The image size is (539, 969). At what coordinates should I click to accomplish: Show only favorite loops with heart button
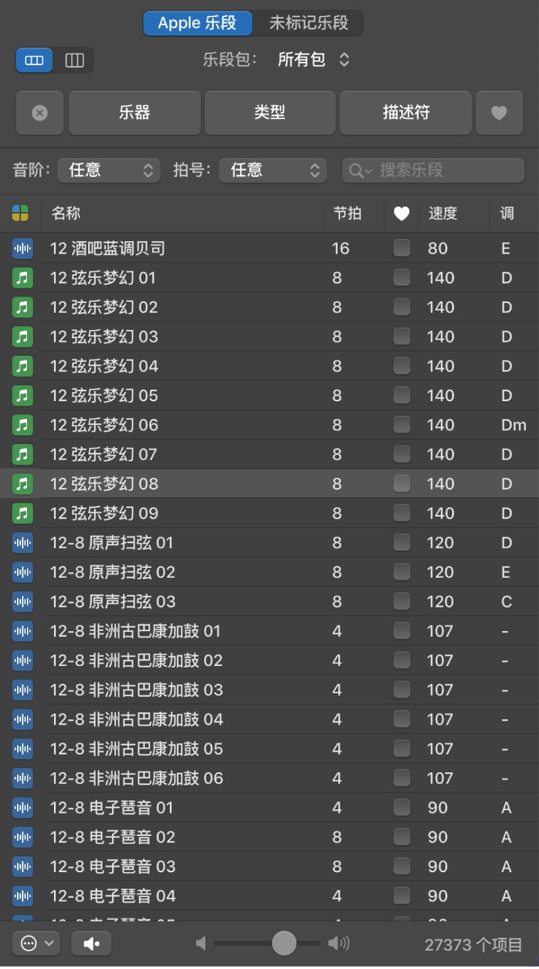[500, 113]
